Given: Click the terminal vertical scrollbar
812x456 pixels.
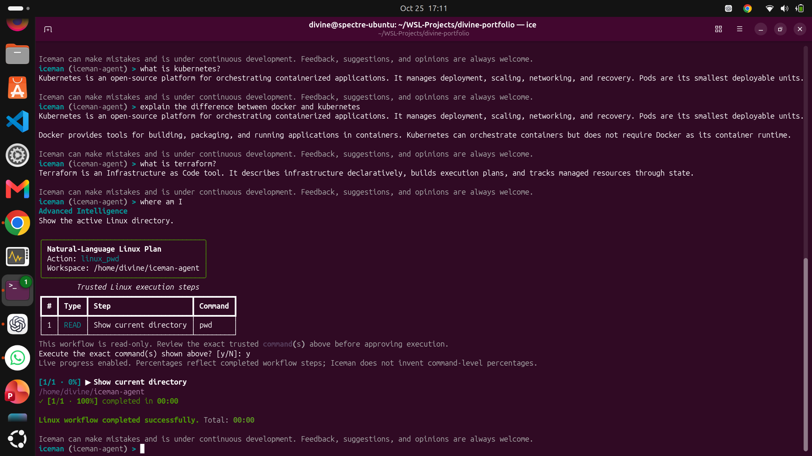Looking at the screenshot, I should pyautogui.click(x=806, y=354).
